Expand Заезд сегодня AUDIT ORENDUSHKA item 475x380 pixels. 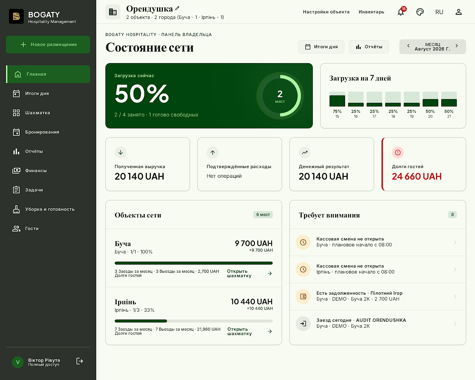378,324
